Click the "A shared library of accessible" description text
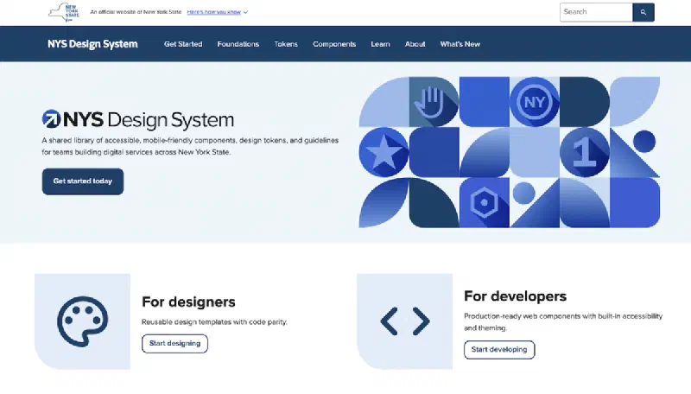 pyautogui.click(x=190, y=146)
